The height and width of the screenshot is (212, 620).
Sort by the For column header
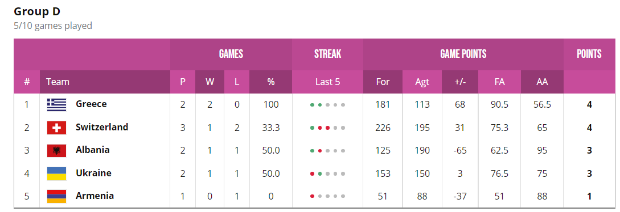click(x=383, y=82)
